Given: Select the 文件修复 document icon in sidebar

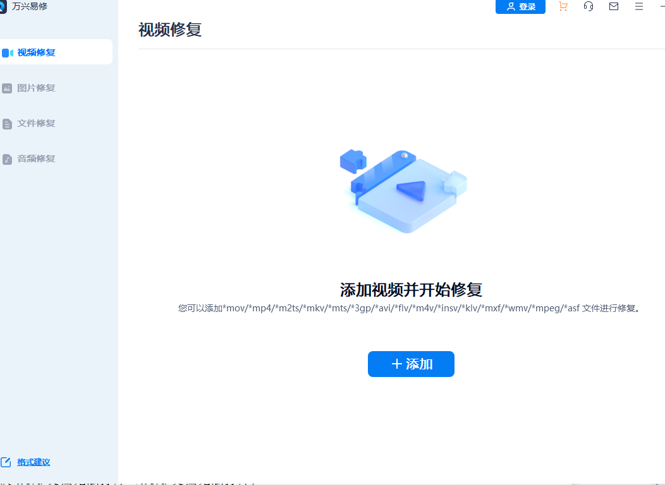Looking at the screenshot, I should (x=7, y=123).
